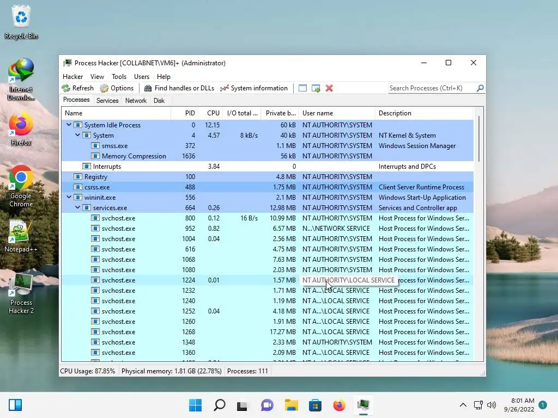Viewport: 558px width, 418px height.
Task: Switch to the Services tab
Action: [x=107, y=101]
